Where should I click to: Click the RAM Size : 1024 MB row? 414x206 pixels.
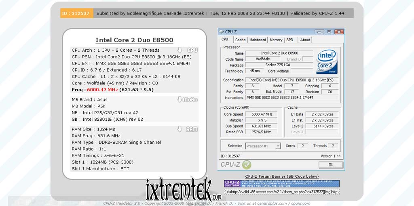(93, 129)
